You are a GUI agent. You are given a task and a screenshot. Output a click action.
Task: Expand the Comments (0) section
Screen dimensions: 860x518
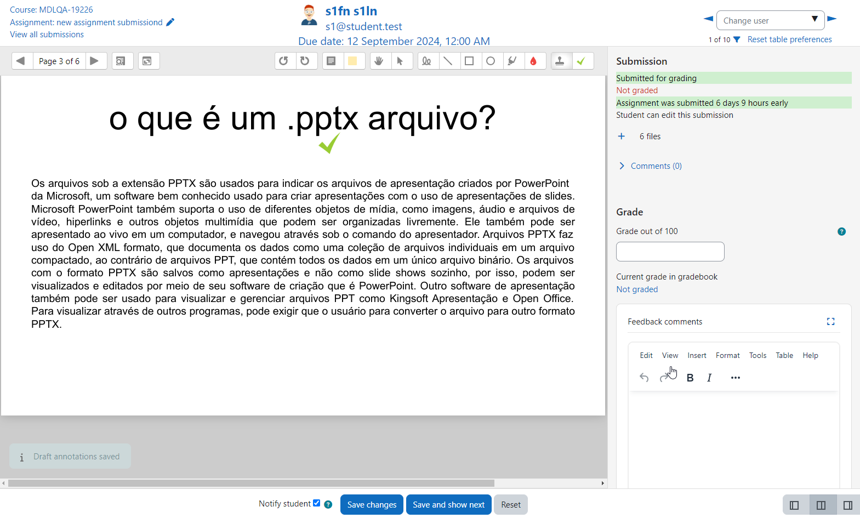tap(656, 166)
